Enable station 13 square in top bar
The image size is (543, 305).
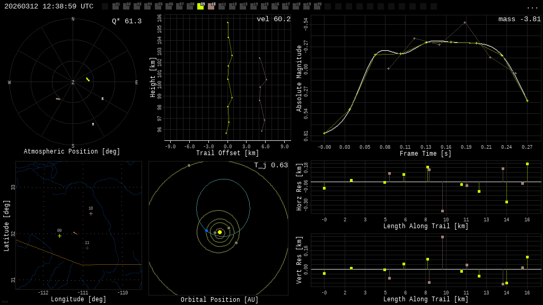pos(242,6)
